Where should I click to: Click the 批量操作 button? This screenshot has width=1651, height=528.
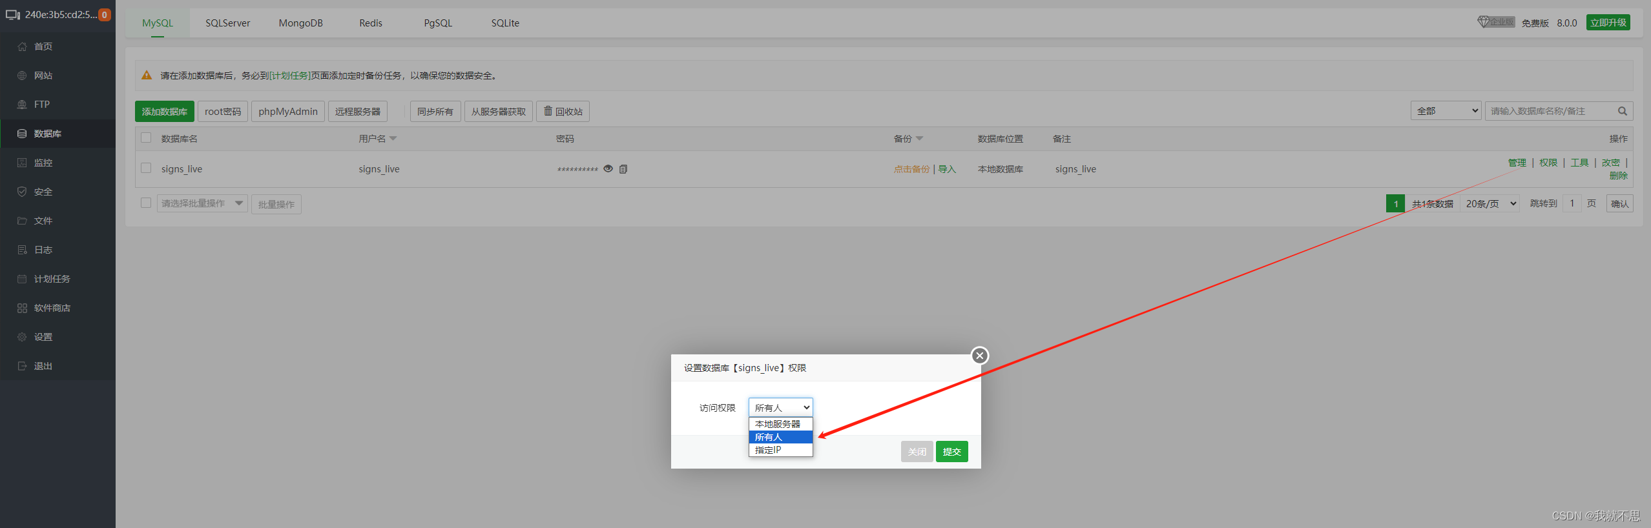(276, 204)
